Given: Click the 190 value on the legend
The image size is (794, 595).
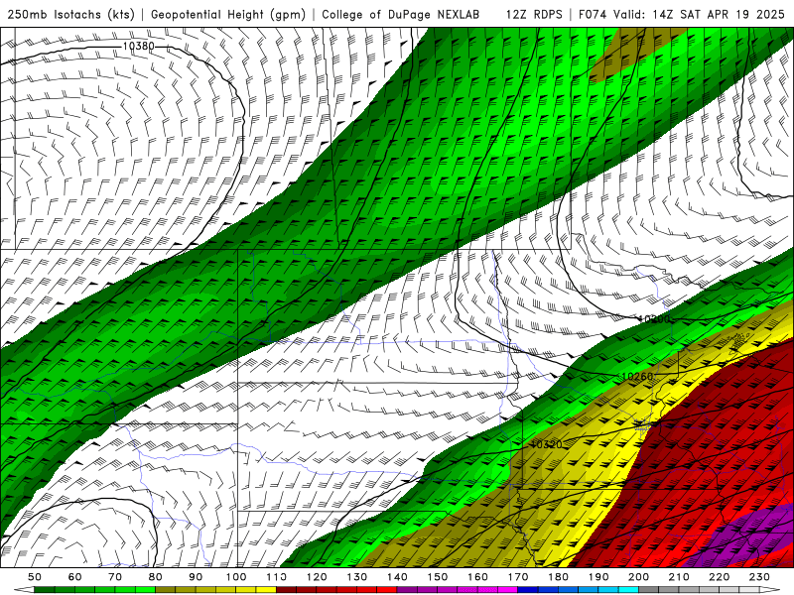Looking at the screenshot, I should 598,577.
